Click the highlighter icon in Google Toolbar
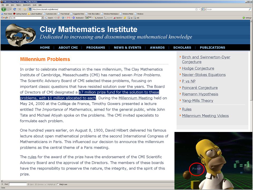Viewport: 253px width, 190px height. (x=125, y=18)
